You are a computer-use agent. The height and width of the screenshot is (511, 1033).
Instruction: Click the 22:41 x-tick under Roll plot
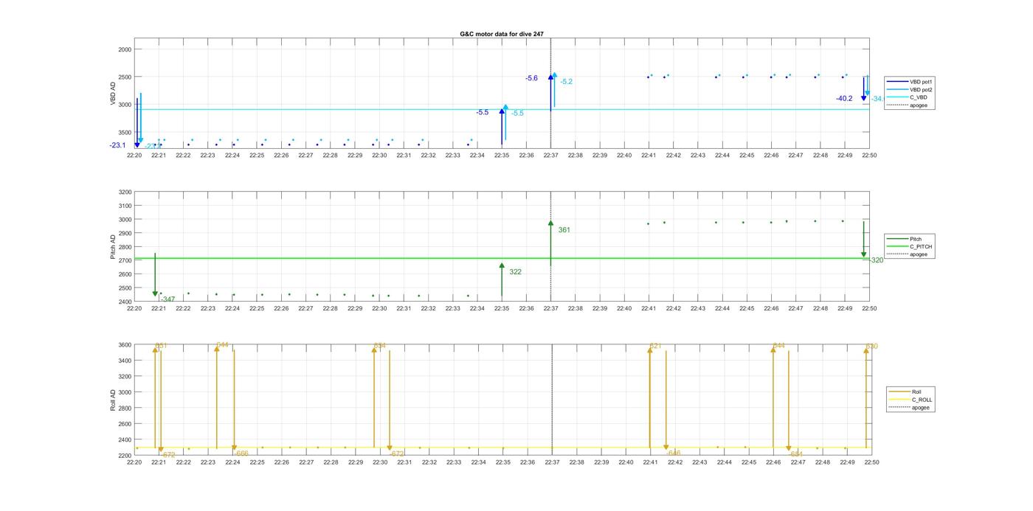coord(650,462)
